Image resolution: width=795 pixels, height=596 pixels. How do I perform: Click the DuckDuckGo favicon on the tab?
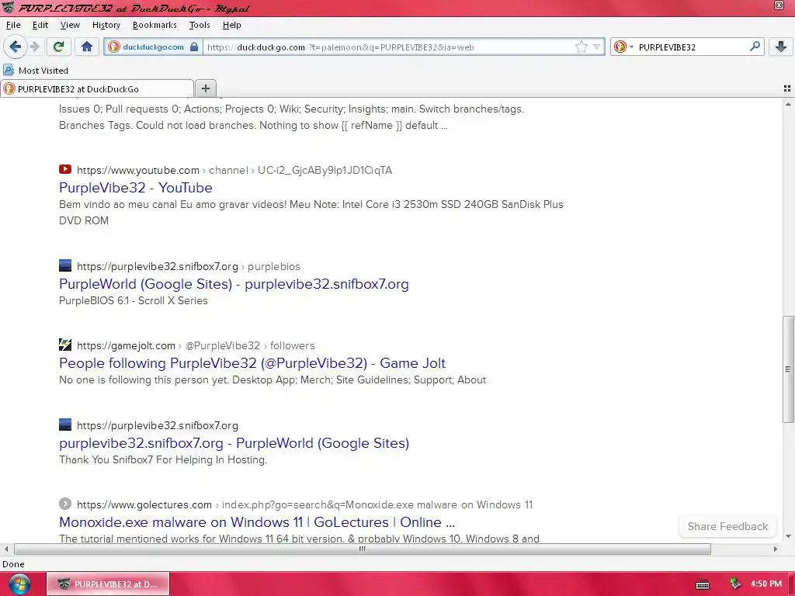(9, 88)
